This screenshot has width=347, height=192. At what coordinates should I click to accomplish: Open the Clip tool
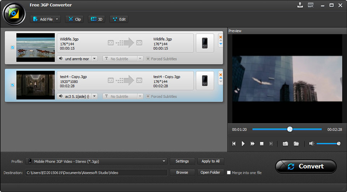74,19
